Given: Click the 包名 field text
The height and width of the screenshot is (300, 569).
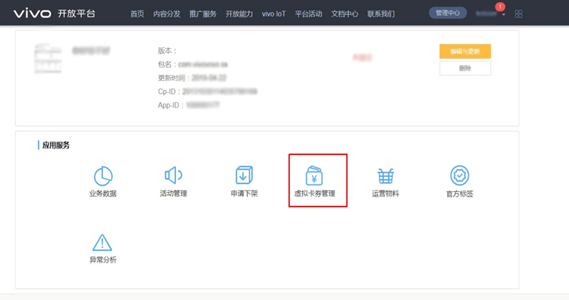Looking at the screenshot, I should pos(192,64).
